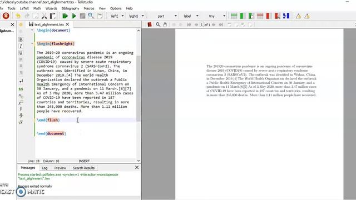Jump to the second warning triangle icon
Image resolution: width=356 pixels, height=200 pixels.
click(307, 16)
